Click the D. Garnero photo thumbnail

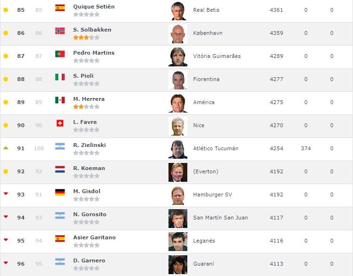[x=178, y=265]
